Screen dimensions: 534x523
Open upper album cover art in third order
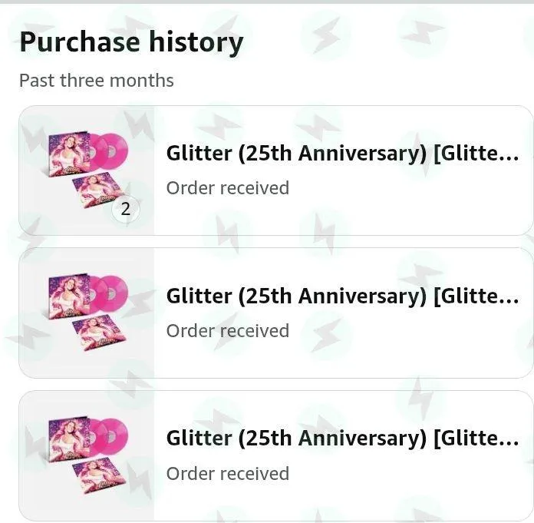pos(69,439)
